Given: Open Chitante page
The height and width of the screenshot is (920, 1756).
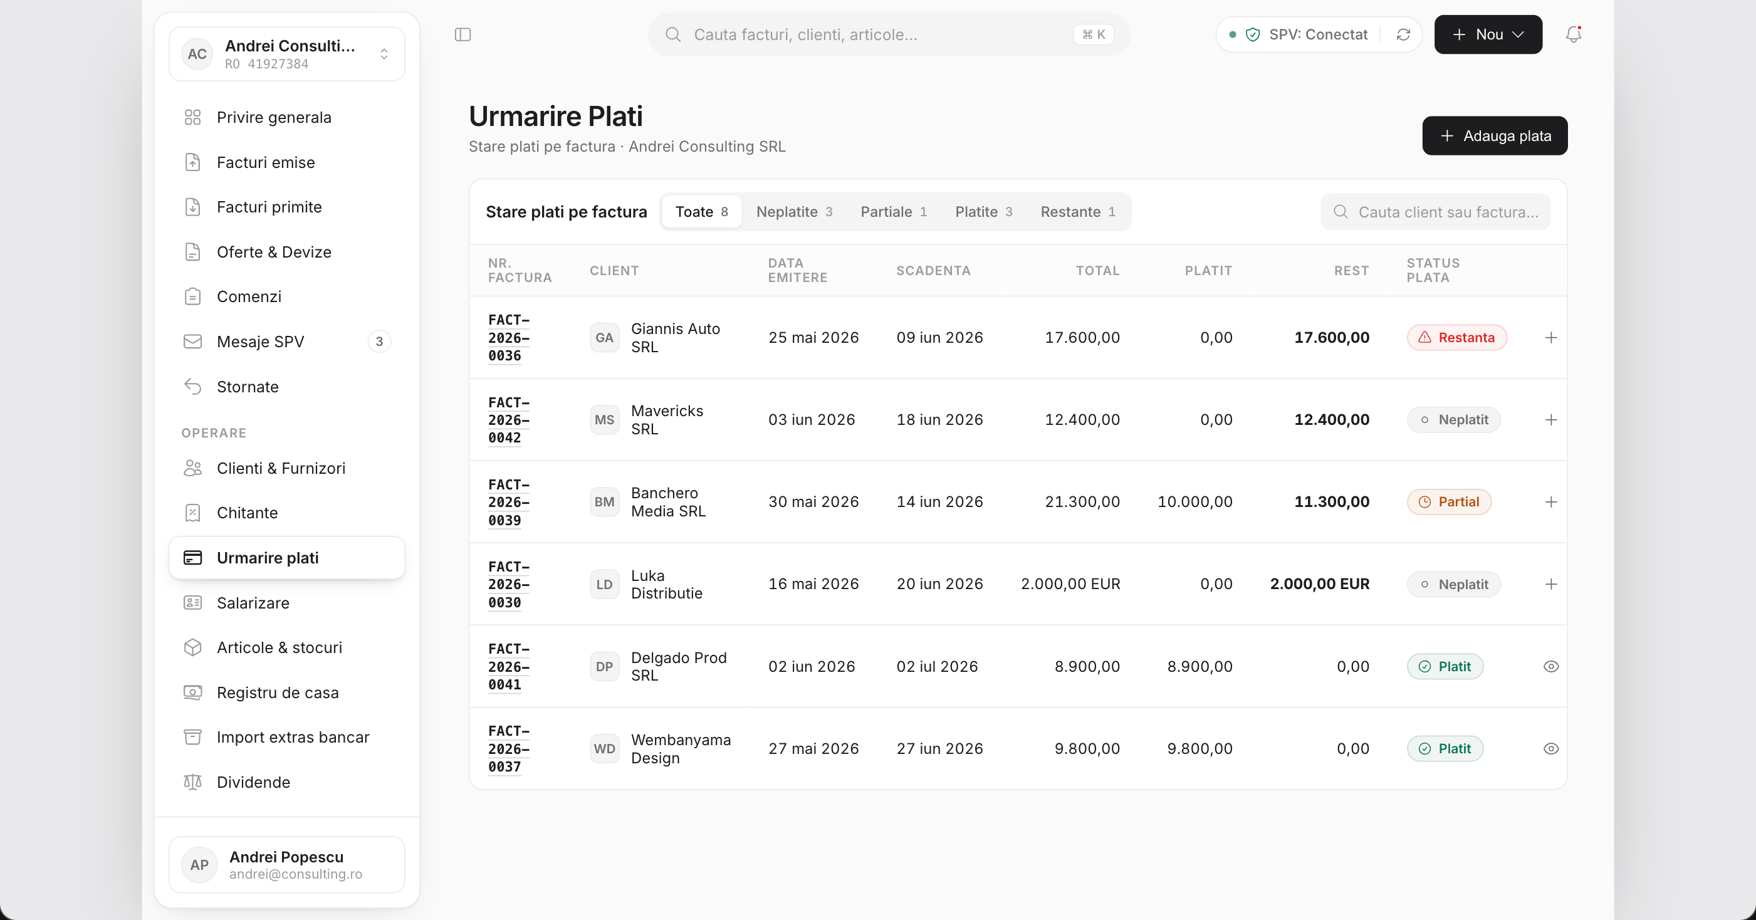Looking at the screenshot, I should point(286,513).
